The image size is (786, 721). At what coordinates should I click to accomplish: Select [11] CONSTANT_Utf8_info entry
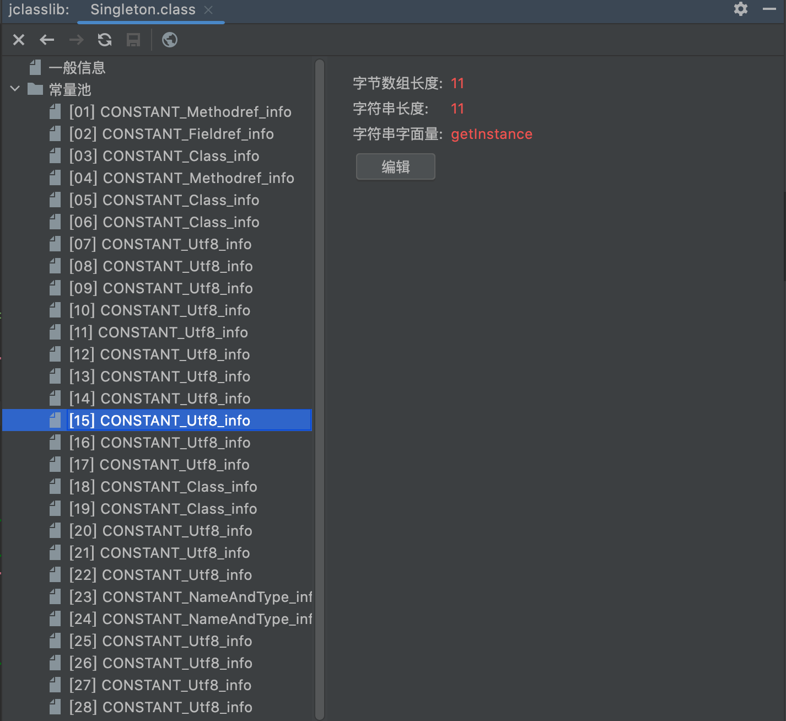(x=159, y=332)
